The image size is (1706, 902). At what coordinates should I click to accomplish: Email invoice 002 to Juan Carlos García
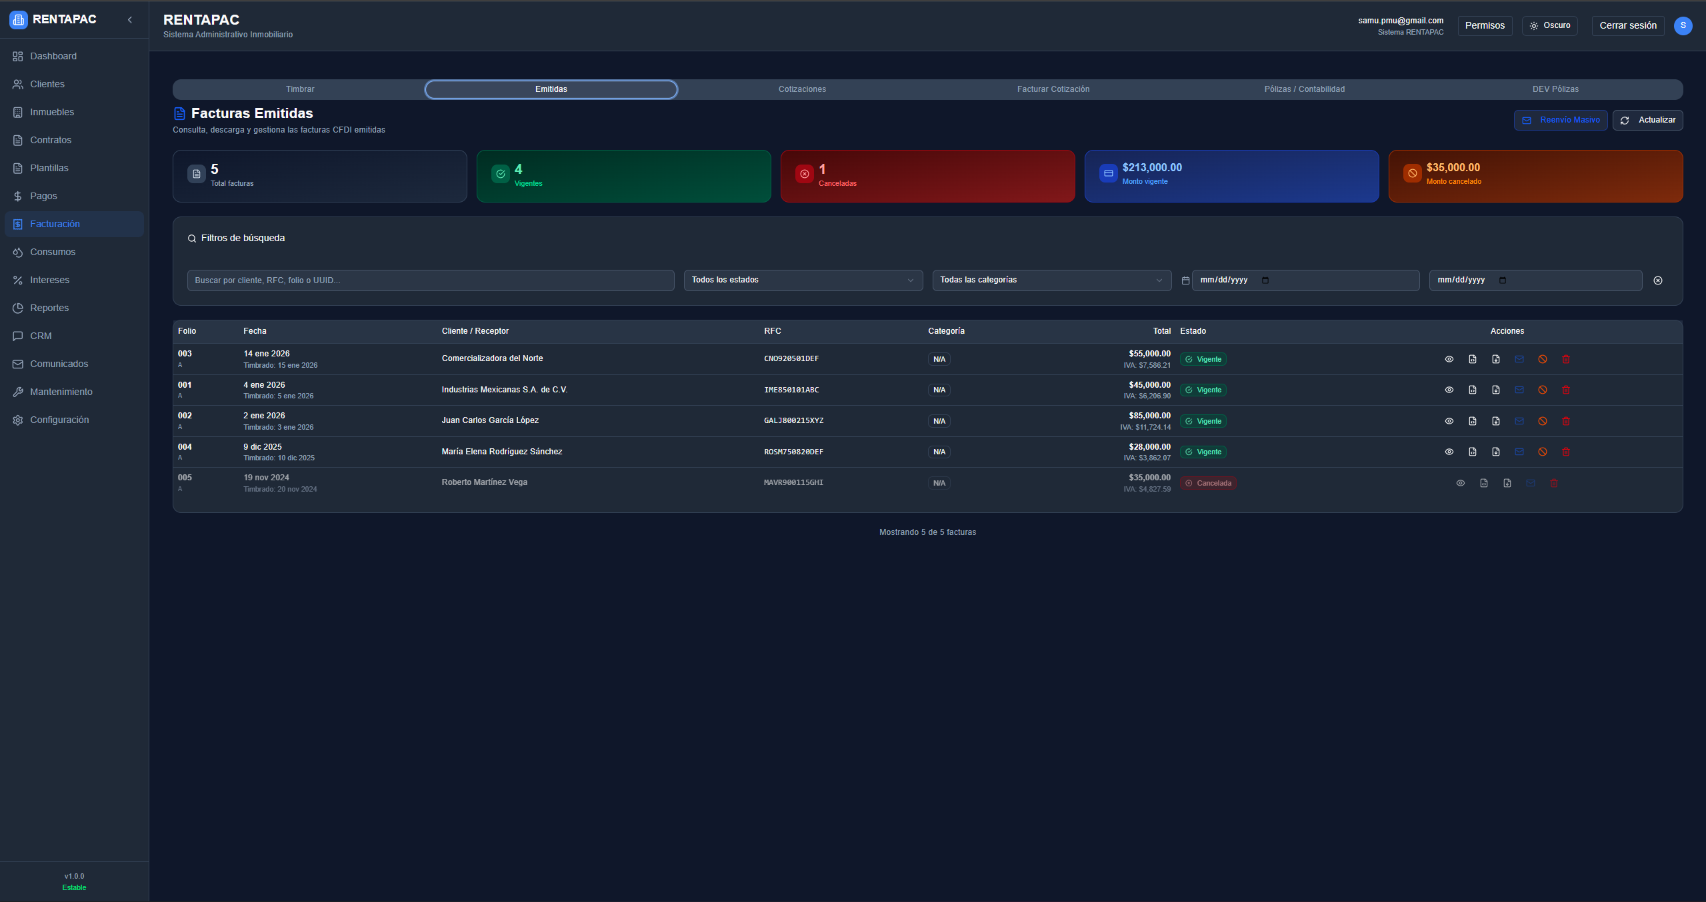click(x=1519, y=421)
